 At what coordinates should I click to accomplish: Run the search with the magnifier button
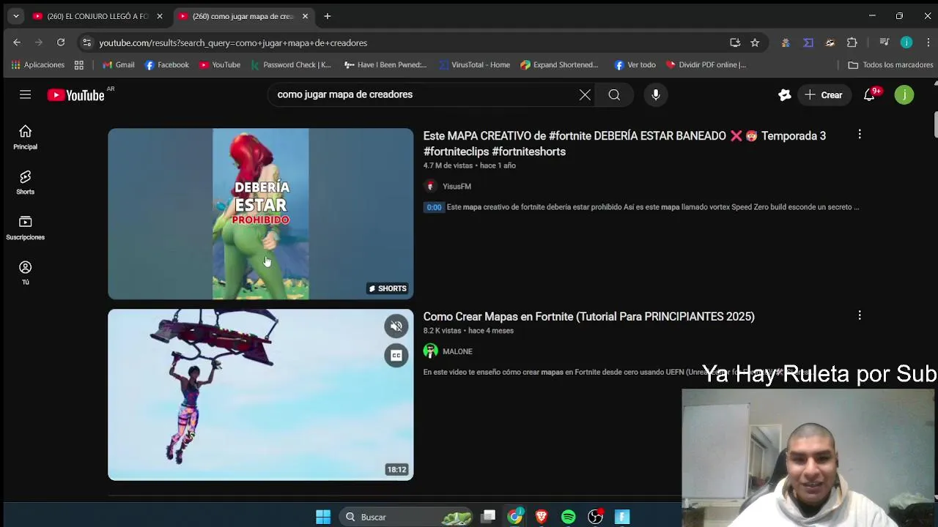(614, 94)
